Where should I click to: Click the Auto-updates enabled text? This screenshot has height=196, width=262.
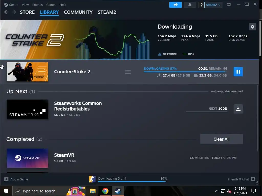click(x=227, y=91)
